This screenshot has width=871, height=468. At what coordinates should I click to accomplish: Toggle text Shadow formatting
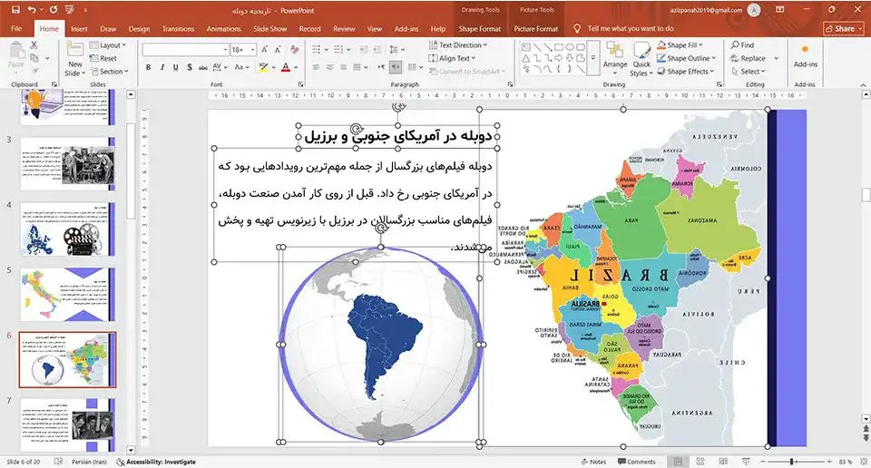(190, 67)
